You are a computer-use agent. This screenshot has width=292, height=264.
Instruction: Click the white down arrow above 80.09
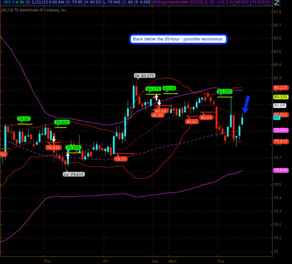tap(159, 102)
